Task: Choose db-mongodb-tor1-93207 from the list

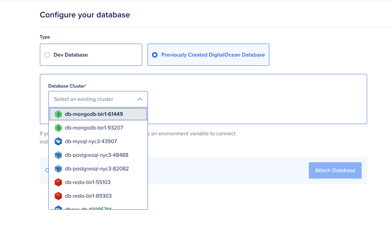Action: tap(98, 128)
